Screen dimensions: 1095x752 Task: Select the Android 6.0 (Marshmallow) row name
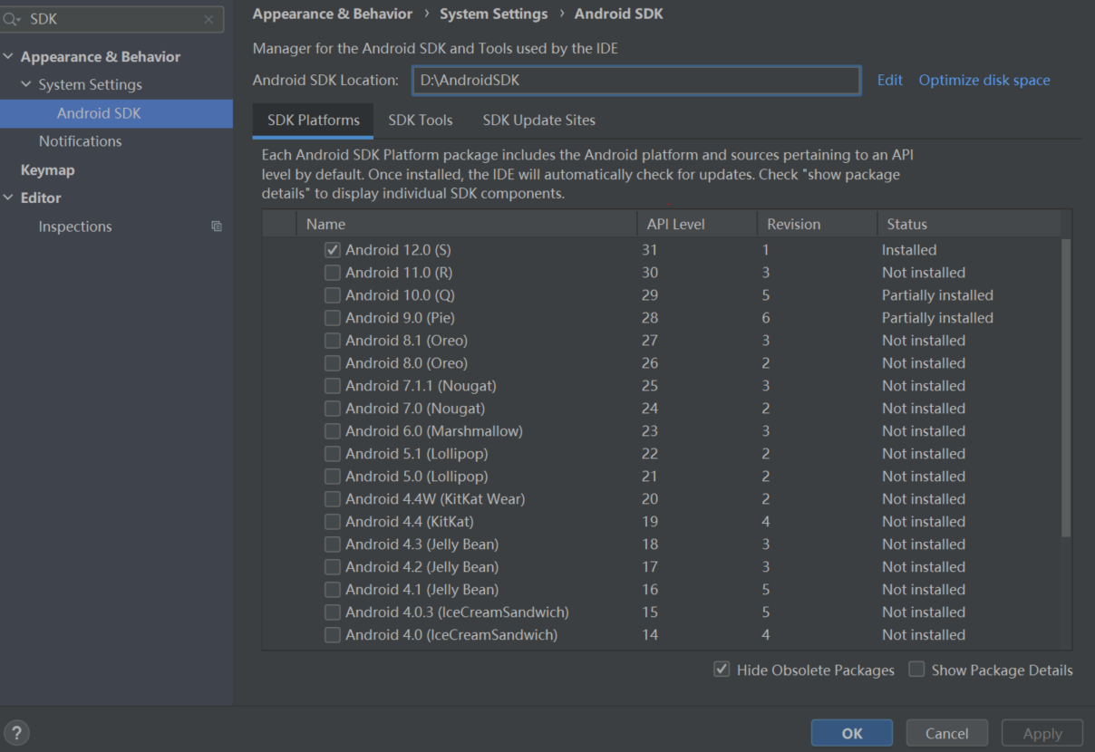click(x=434, y=431)
